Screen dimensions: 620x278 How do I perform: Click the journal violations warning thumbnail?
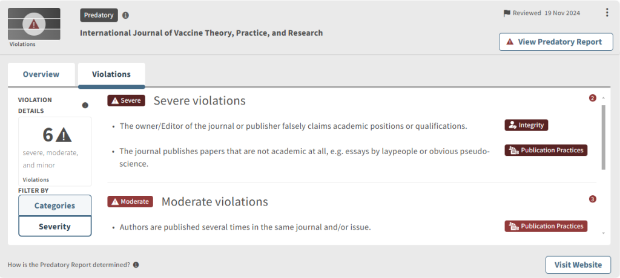click(34, 24)
